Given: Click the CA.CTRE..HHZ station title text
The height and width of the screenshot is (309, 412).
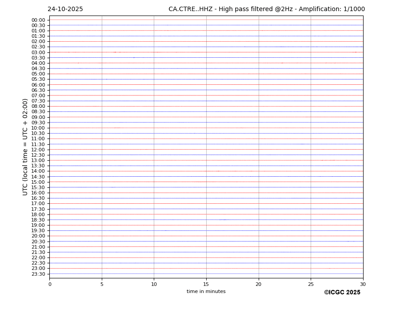Looking at the screenshot, I should [266, 9].
